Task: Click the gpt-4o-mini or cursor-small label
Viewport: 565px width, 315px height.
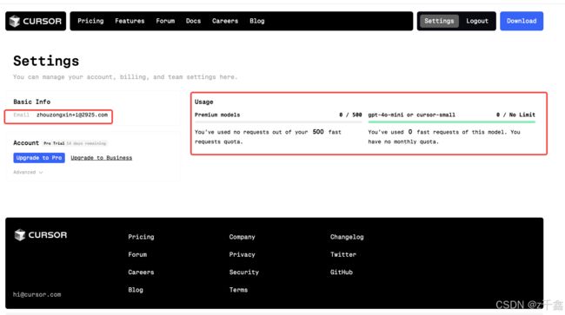Action: coord(411,115)
